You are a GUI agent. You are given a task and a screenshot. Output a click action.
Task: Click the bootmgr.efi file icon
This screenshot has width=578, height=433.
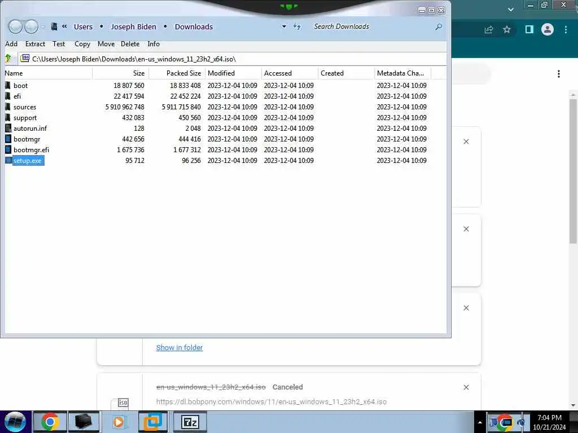pyautogui.click(x=8, y=149)
